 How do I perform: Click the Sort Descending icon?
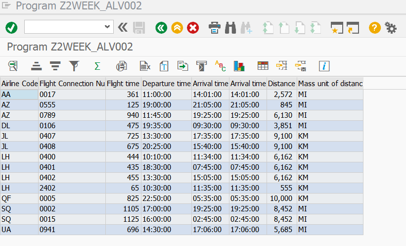[x=55, y=66]
